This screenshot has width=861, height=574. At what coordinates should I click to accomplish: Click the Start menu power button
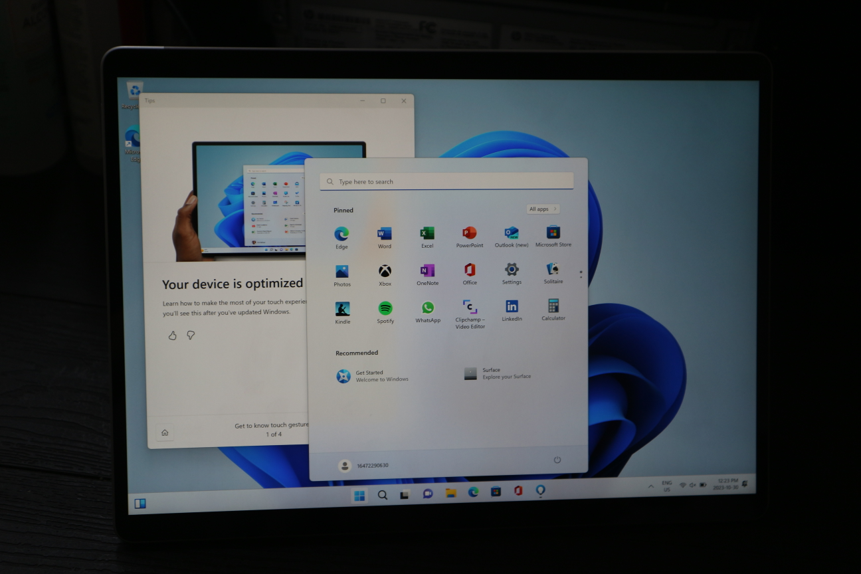point(557,460)
